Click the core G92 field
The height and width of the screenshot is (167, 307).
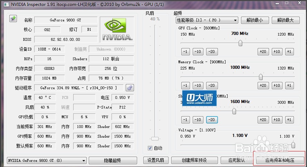coord(47,30)
